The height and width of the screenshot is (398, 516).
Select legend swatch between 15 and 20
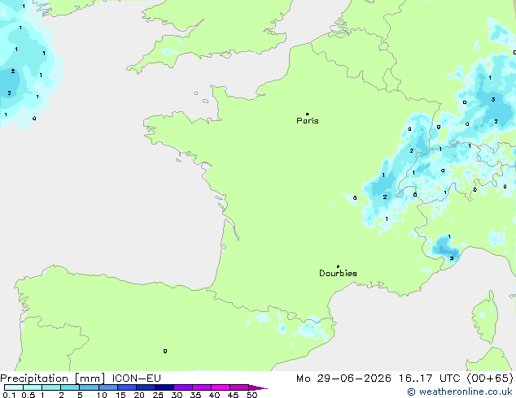[127, 387]
